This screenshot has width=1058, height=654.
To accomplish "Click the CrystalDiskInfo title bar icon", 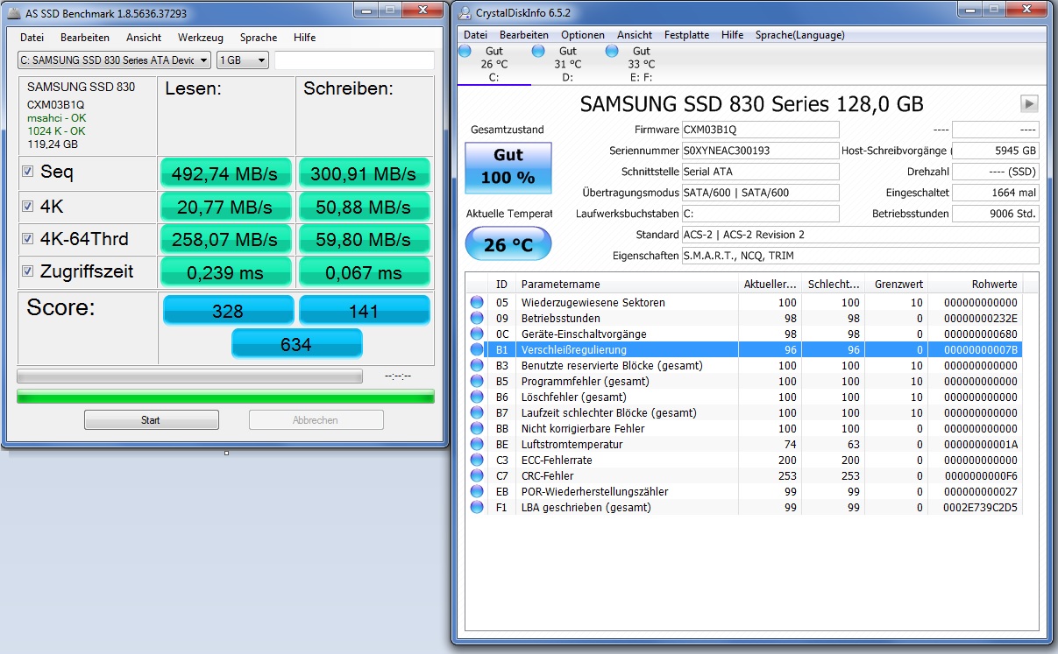I will click(x=464, y=12).
